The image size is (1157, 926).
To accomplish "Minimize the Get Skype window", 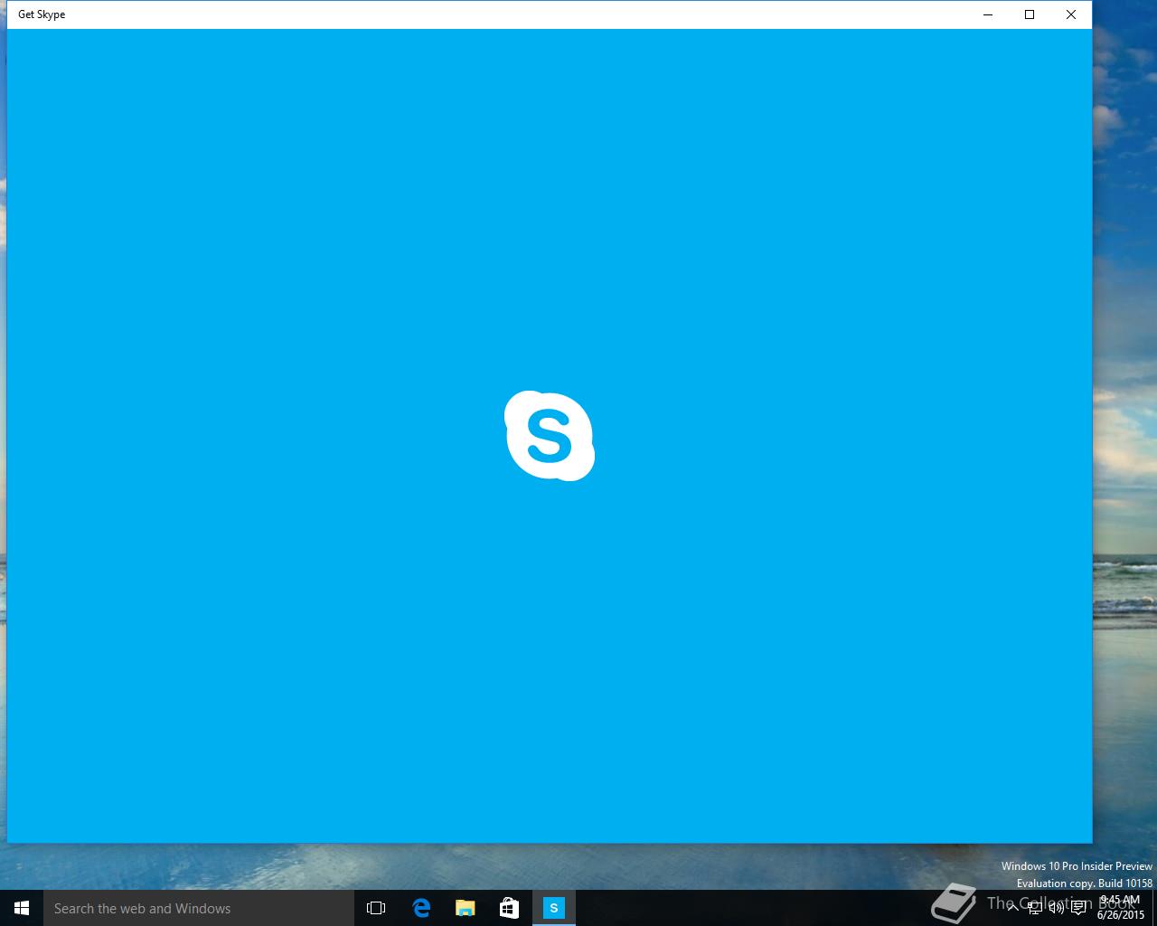I will point(988,14).
